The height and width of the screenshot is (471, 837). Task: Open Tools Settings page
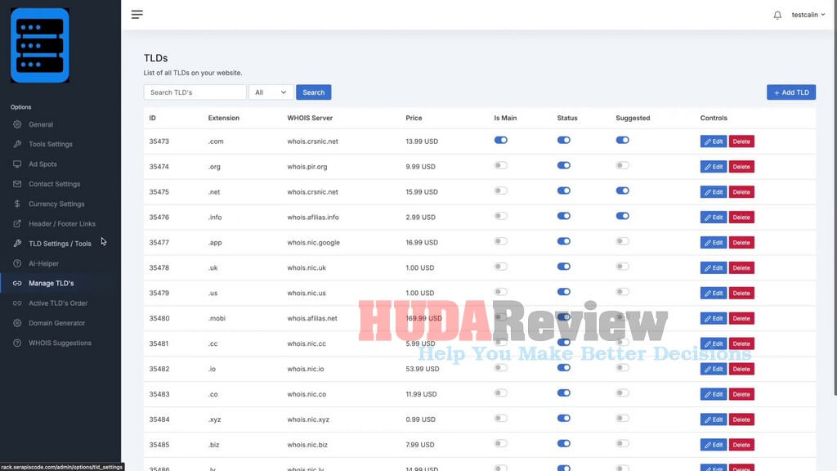[50, 144]
